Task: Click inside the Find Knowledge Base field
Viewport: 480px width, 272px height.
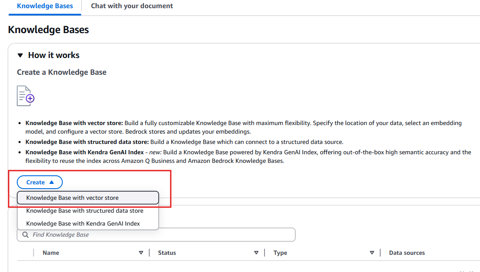Action: (x=129, y=235)
